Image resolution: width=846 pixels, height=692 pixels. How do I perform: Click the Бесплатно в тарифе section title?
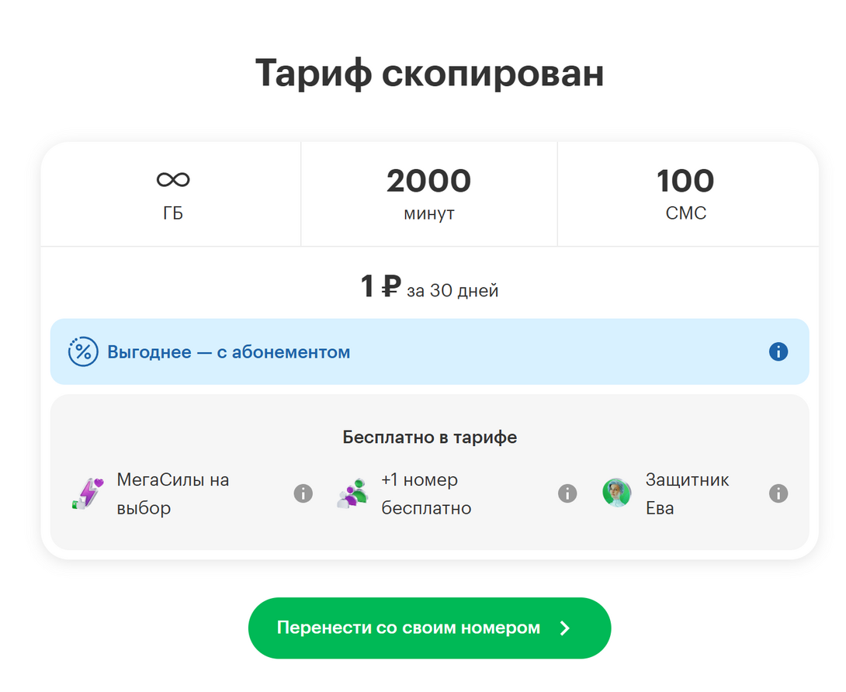point(429,437)
